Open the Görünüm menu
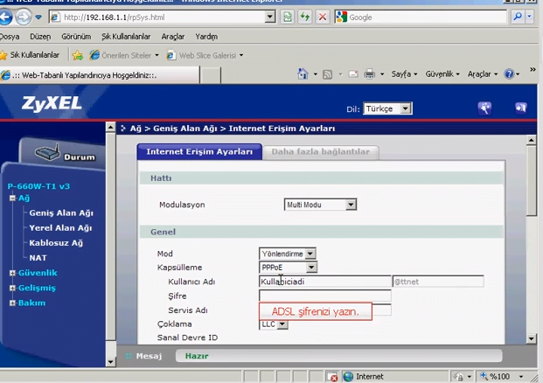Viewport: 543px width, 383px height. tap(76, 37)
